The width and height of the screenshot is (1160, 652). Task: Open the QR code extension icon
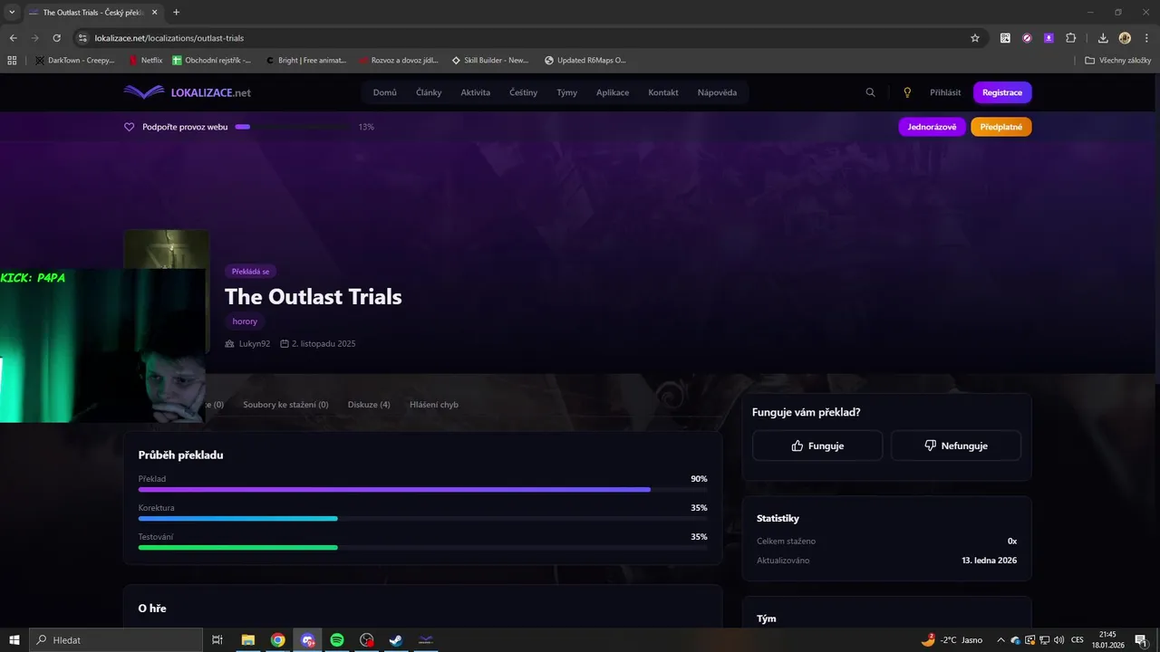pyautogui.click(x=1005, y=38)
